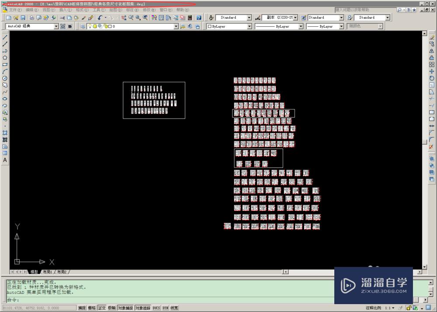This screenshot has height=312, width=437.
Task: Open the ByLayer lineweight dropdown
Action: 341,26
